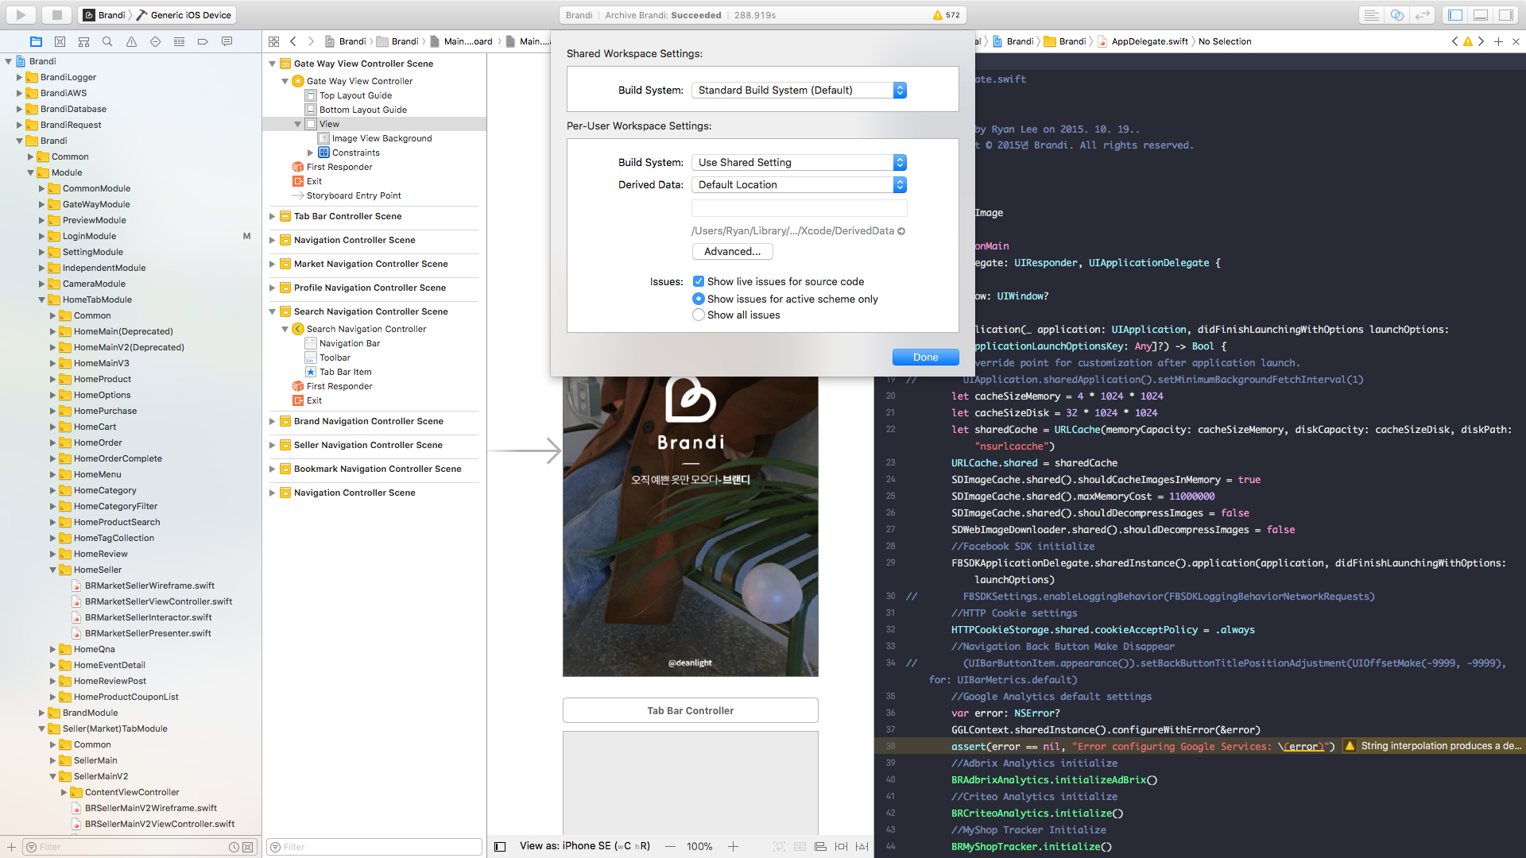Expand the Tab Bar Controller Scene
Viewport: 1526px width, 858px height.
point(273,216)
